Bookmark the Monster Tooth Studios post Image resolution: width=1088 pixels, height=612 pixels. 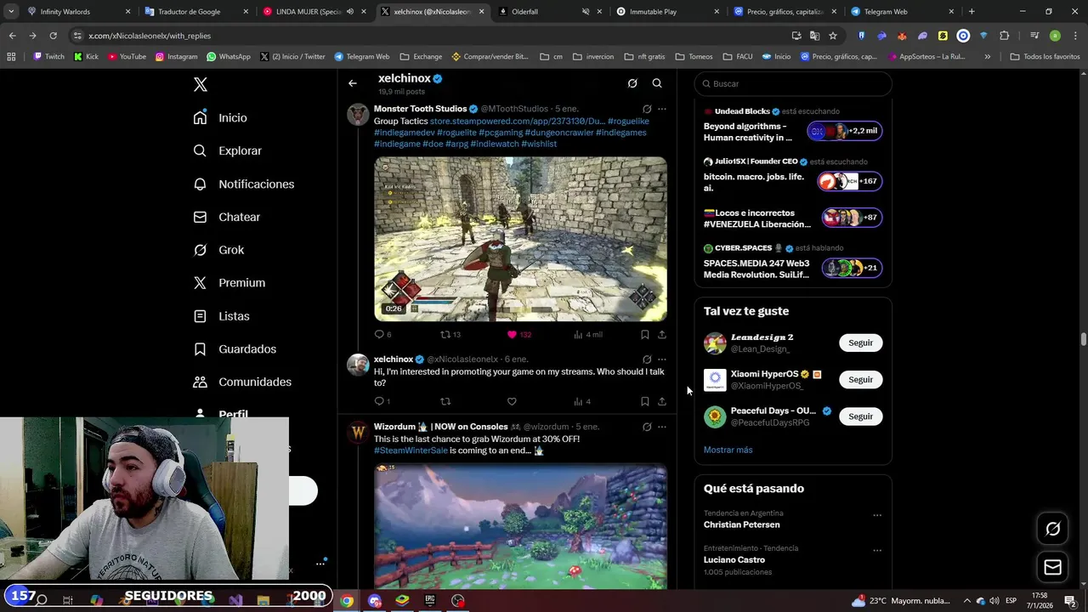(x=645, y=335)
